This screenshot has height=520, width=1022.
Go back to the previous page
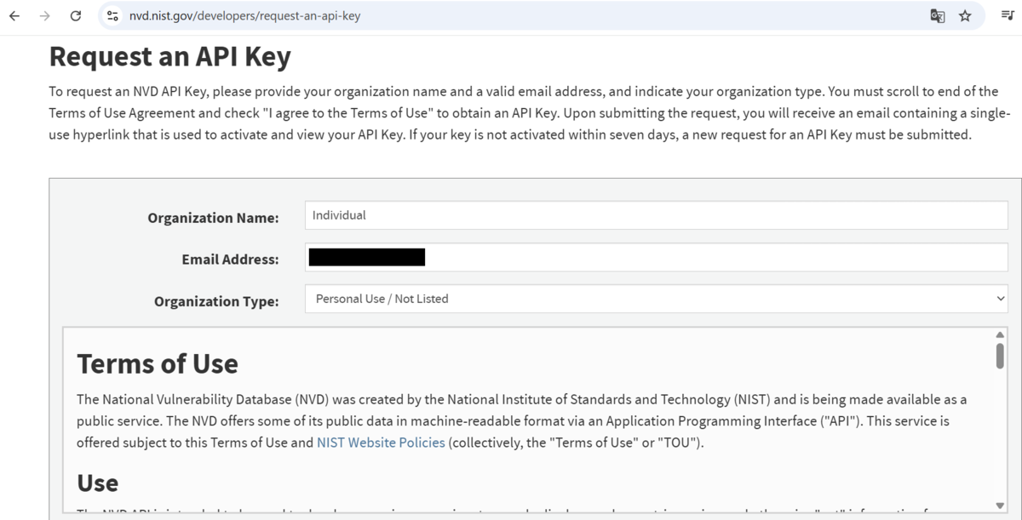(14, 16)
